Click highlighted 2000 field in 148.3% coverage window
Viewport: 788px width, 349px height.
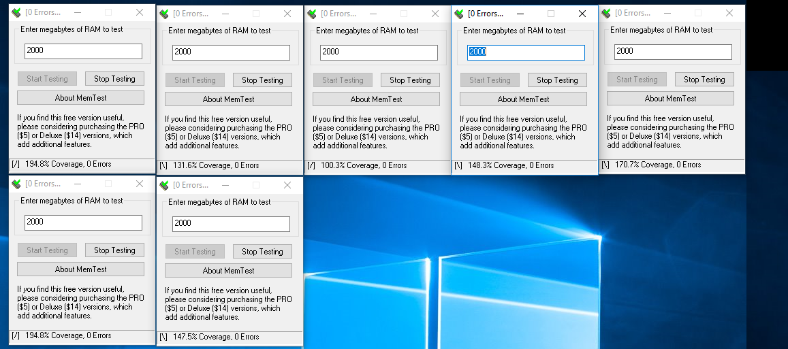click(526, 52)
